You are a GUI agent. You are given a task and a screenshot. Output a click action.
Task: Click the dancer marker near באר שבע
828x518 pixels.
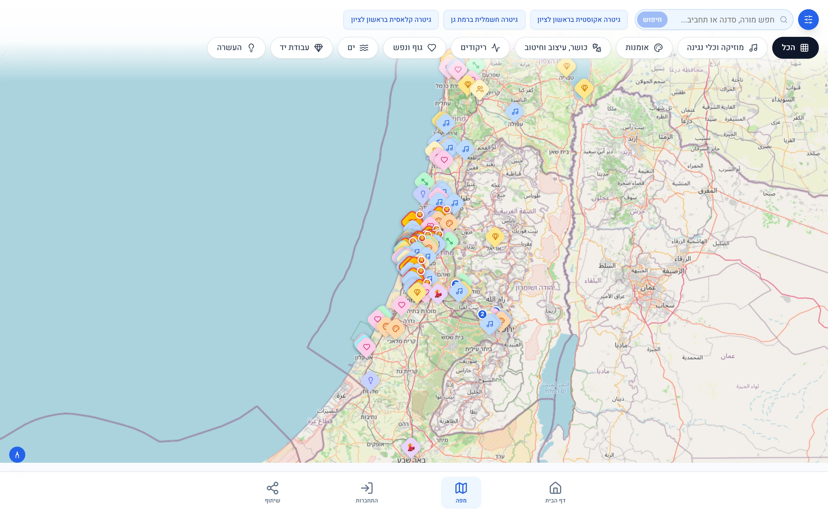(x=411, y=447)
